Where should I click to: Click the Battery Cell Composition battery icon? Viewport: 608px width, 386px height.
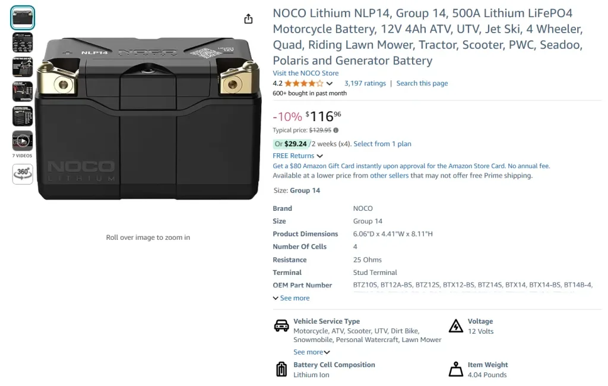(x=281, y=369)
